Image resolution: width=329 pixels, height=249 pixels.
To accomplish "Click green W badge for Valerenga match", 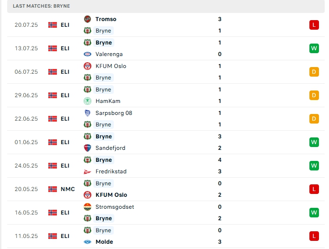I will click(x=314, y=48).
